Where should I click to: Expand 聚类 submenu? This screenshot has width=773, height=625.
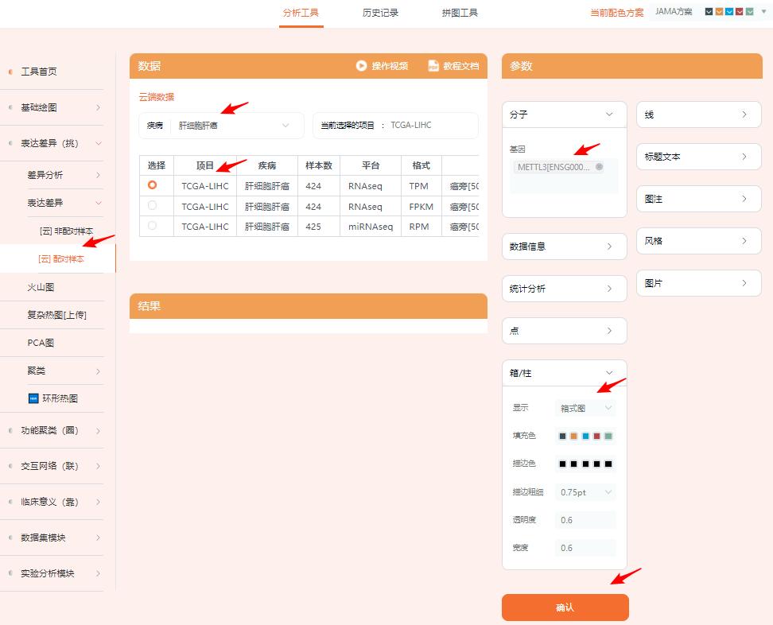pos(64,371)
